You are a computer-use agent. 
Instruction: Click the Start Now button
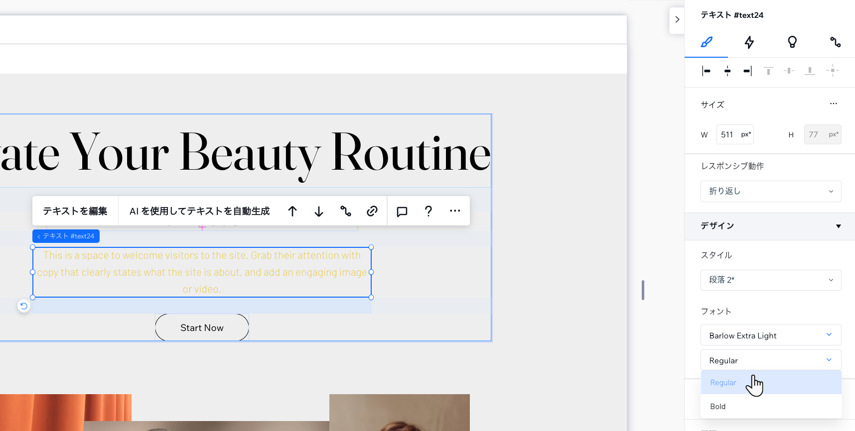click(x=202, y=327)
